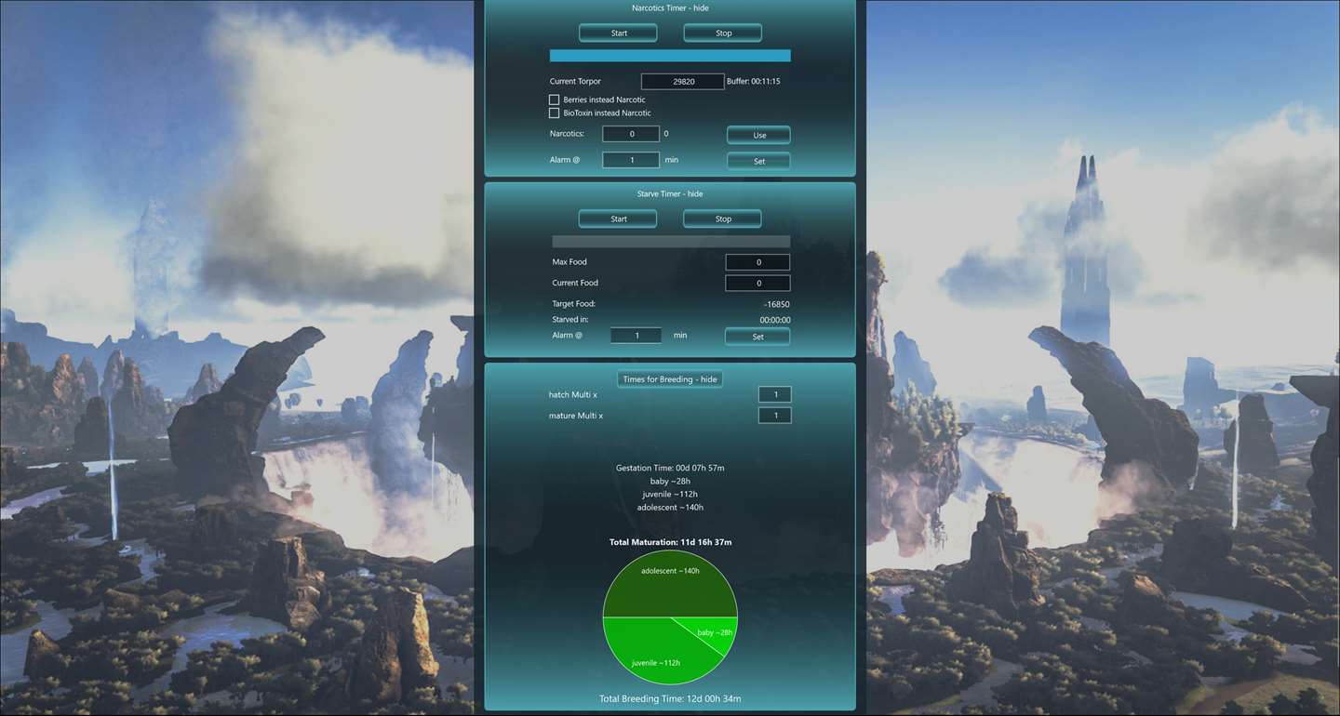Select the baby ~28h pie slice

pos(715,634)
